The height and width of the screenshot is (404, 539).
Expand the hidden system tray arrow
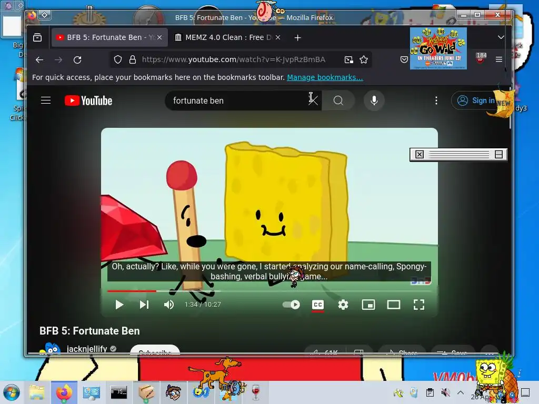pos(461,392)
